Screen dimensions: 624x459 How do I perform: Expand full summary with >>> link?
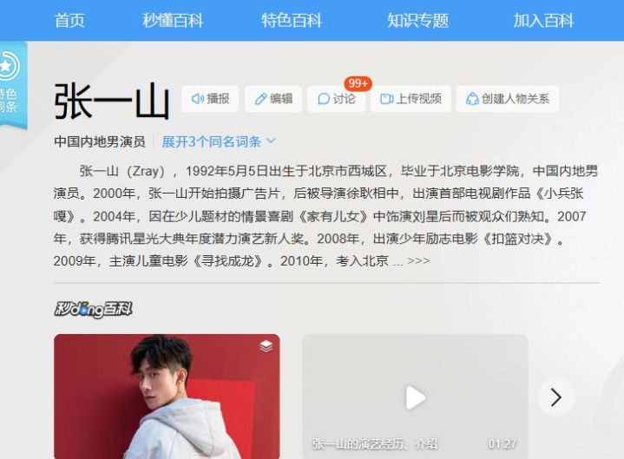point(418,261)
